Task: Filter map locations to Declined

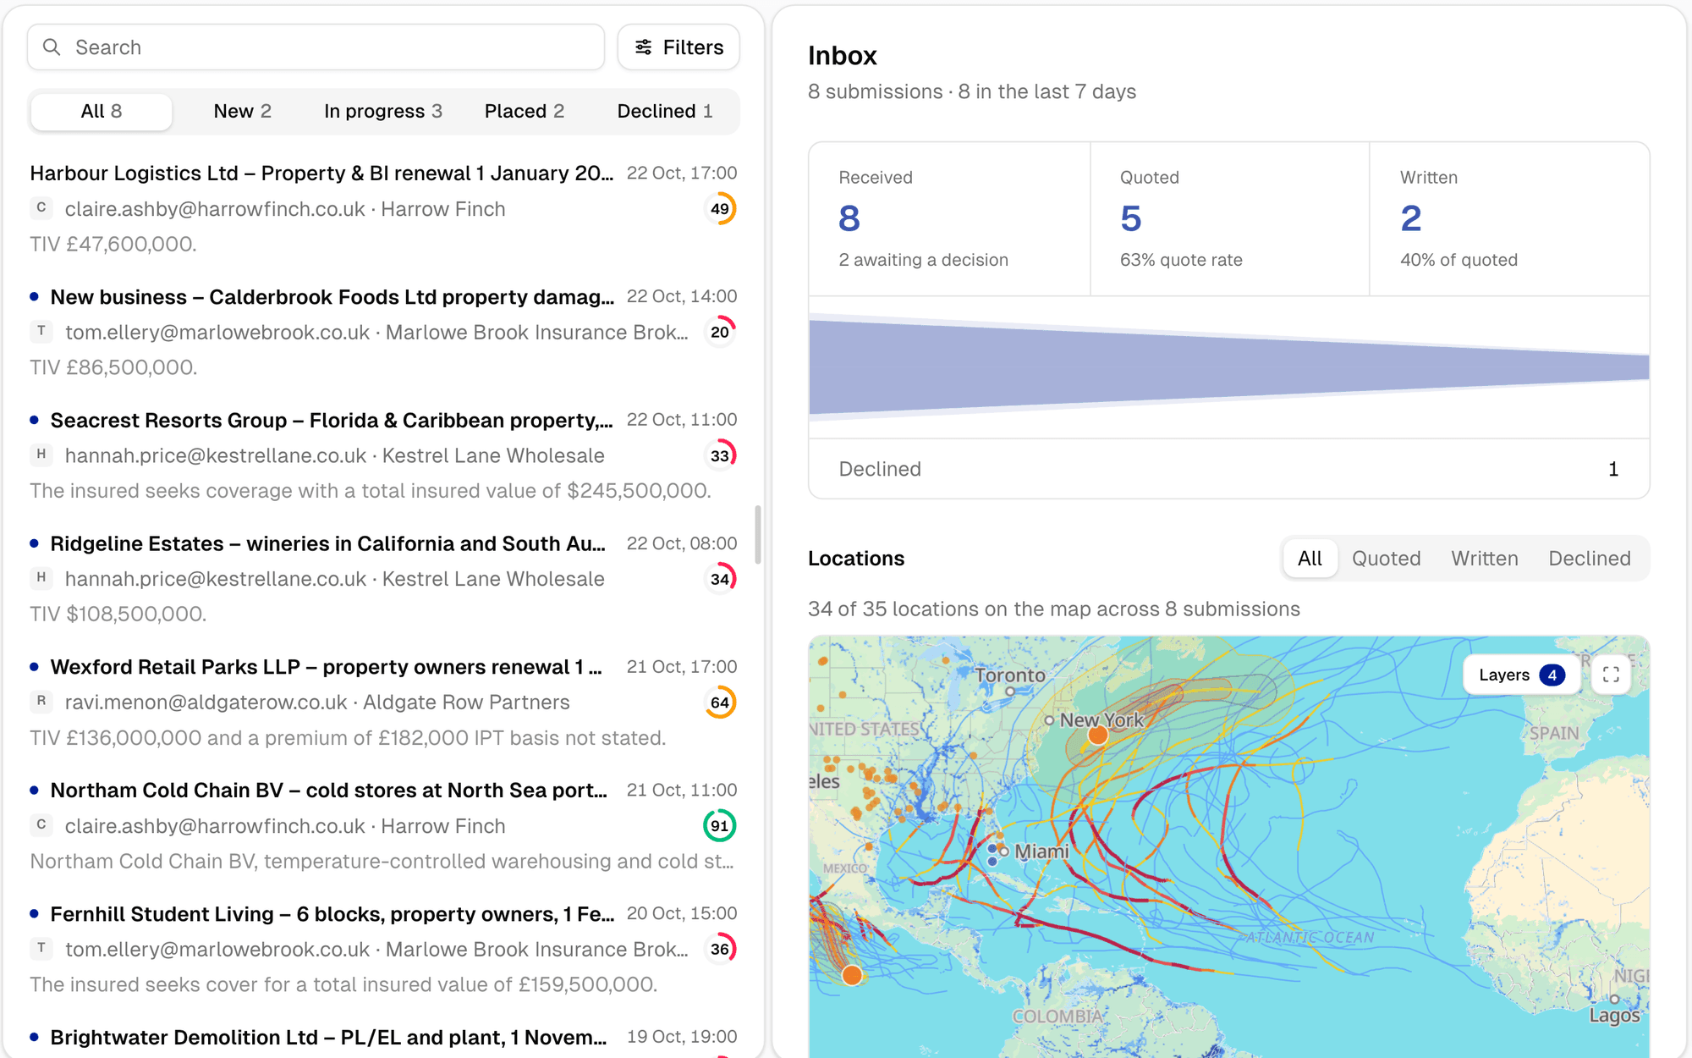Action: (1590, 559)
